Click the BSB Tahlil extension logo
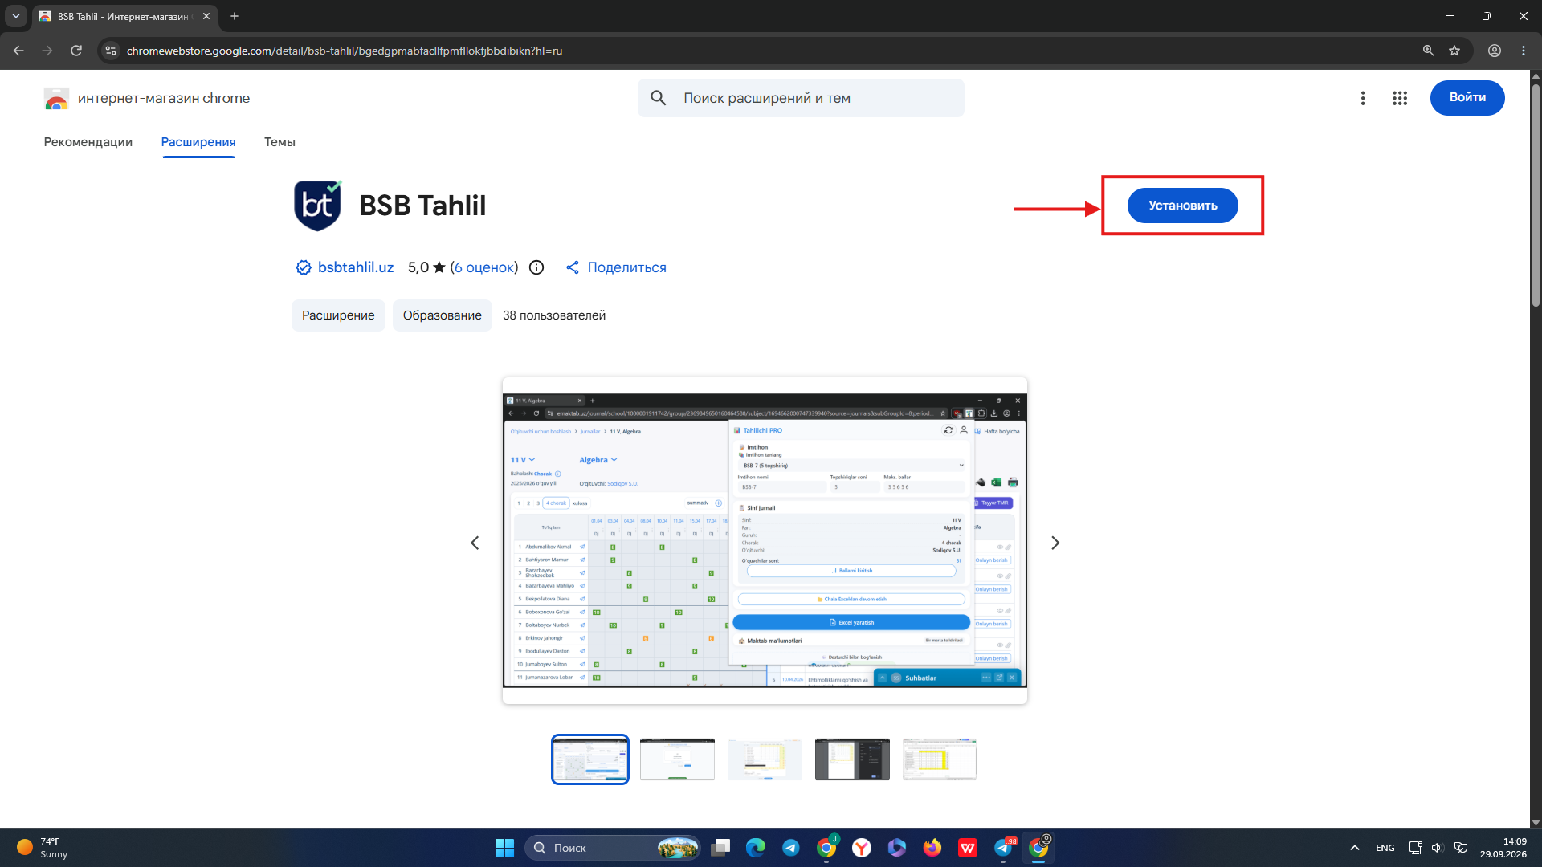 point(318,206)
